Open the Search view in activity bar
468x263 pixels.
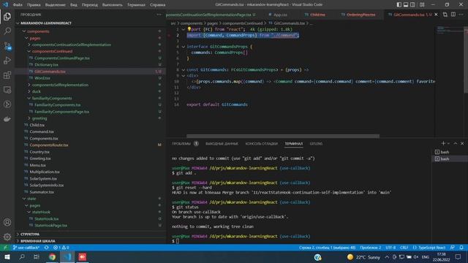point(7,31)
